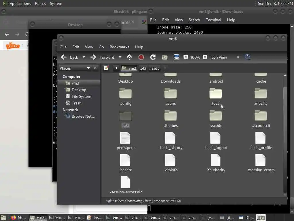Open the Terminal menu in terminal window
This screenshot has width=294, height=221.
point(213,20)
